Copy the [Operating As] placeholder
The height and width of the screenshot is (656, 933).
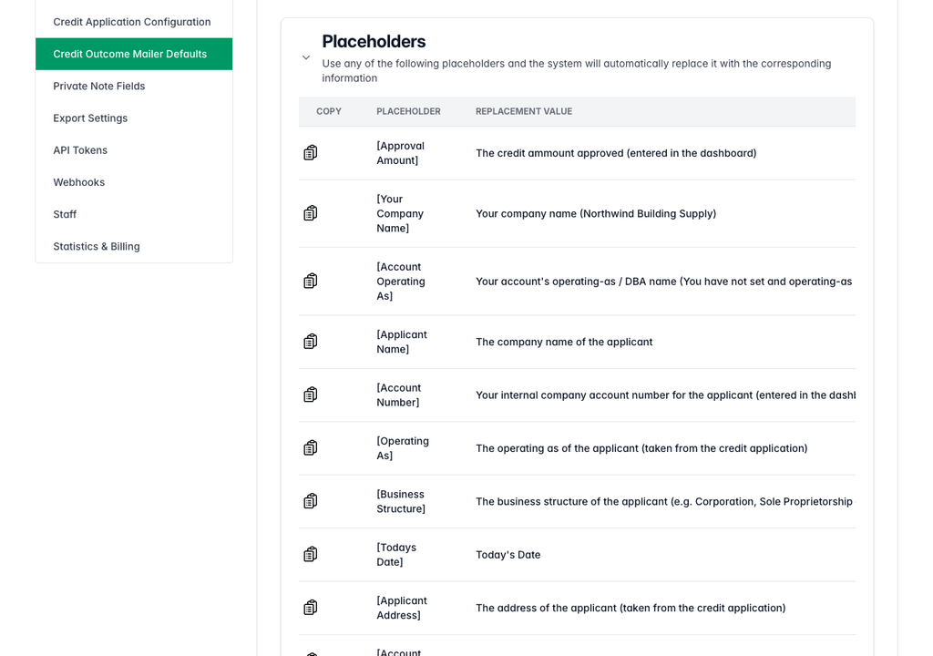click(310, 447)
